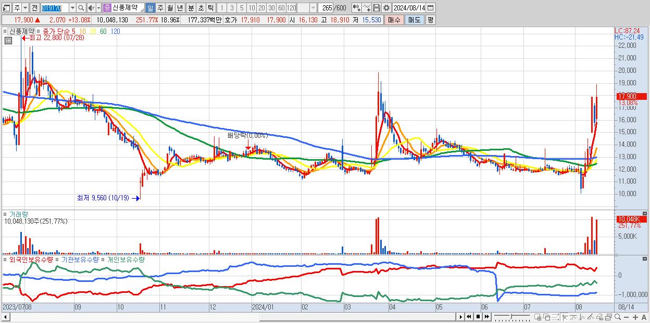The image size is (650, 323).
Task: Select the 분 minute period tab
Action: [x=191, y=8]
